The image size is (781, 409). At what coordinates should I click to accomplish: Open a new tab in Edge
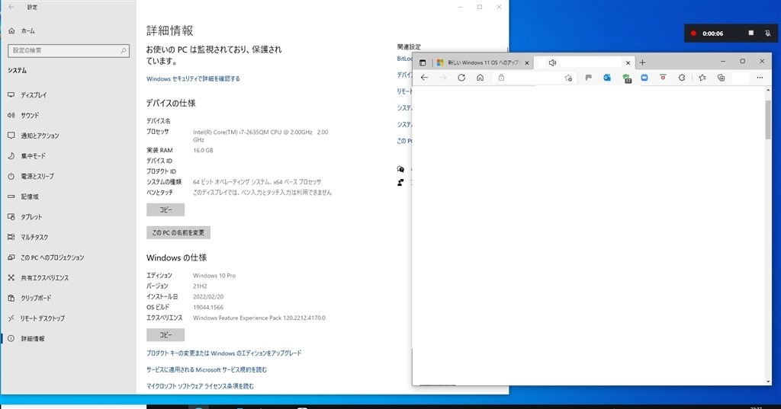coord(642,62)
